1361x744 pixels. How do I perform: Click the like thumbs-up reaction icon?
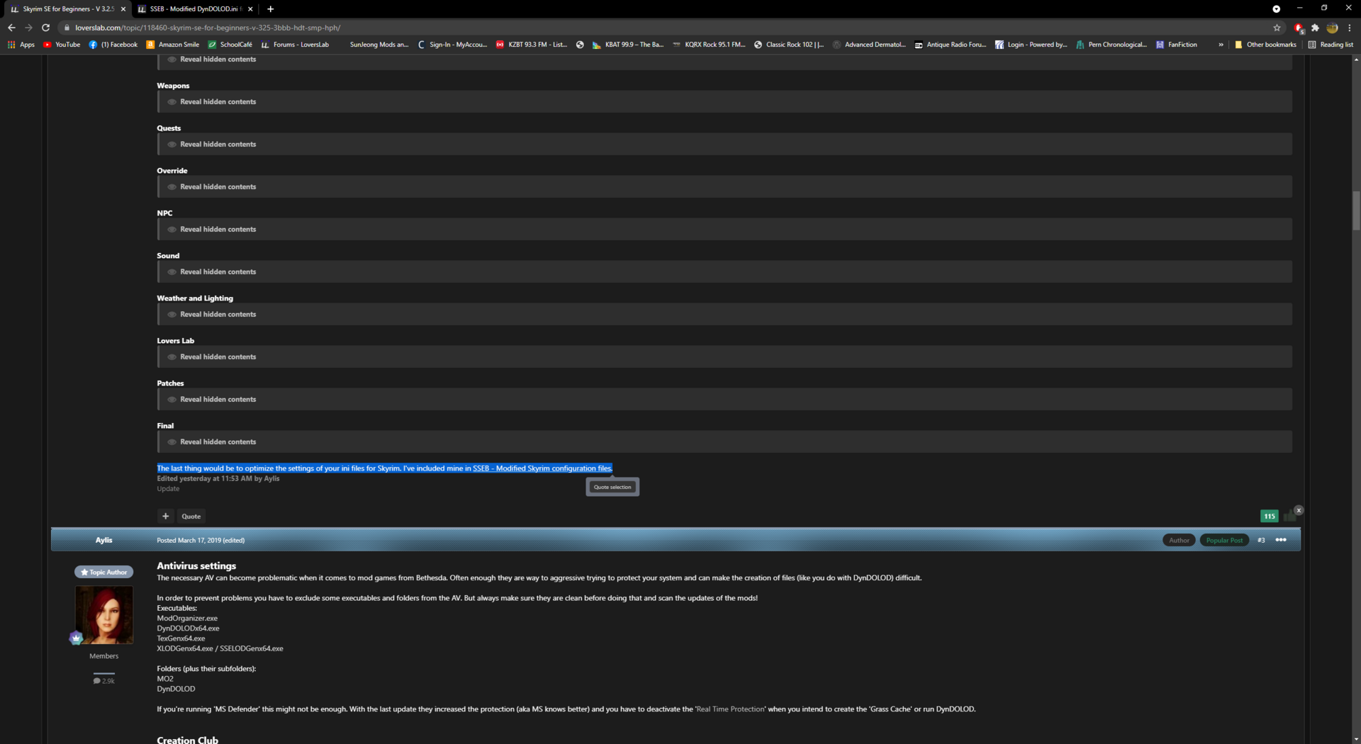[x=1289, y=516]
